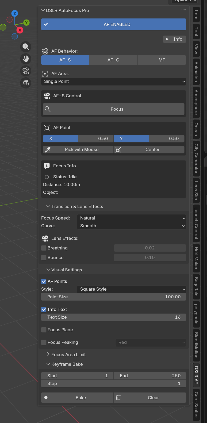Viewport: 207px width, 423px height.
Task: Select AF-C behavior mode
Action: click(x=113, y=60)
